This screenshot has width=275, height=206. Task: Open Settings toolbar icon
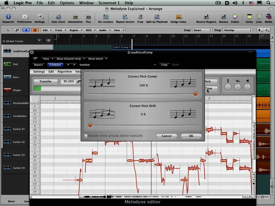pos(40,17)
